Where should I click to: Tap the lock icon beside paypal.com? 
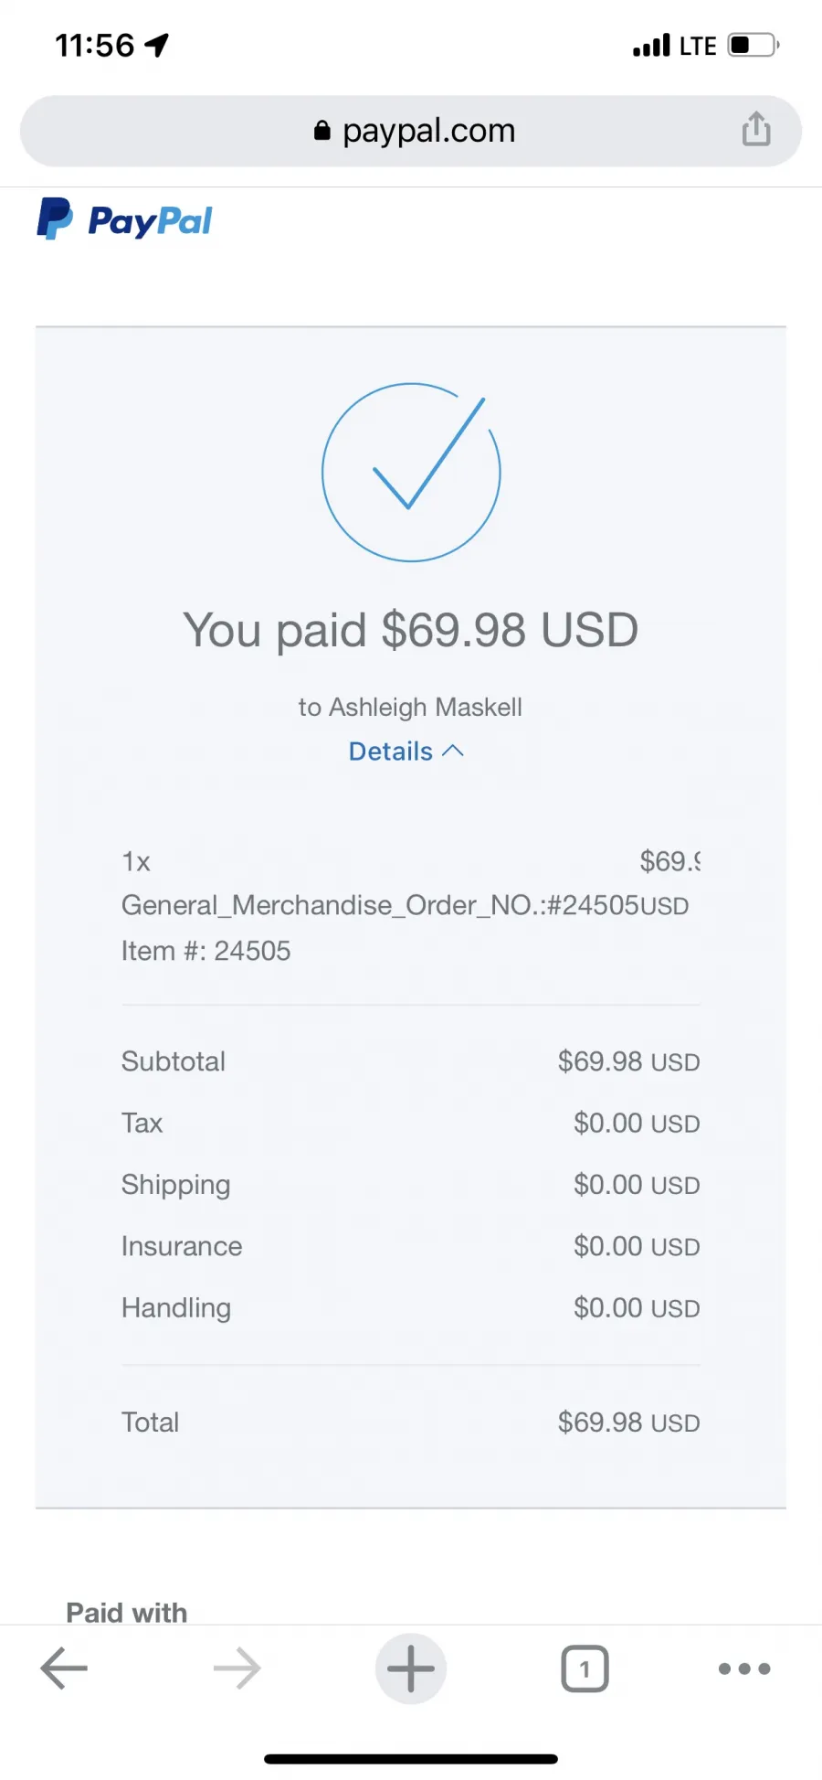(321, 131)
